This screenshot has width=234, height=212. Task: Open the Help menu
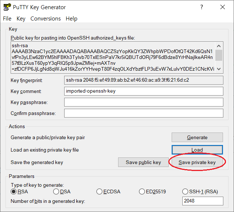[72, 19]
